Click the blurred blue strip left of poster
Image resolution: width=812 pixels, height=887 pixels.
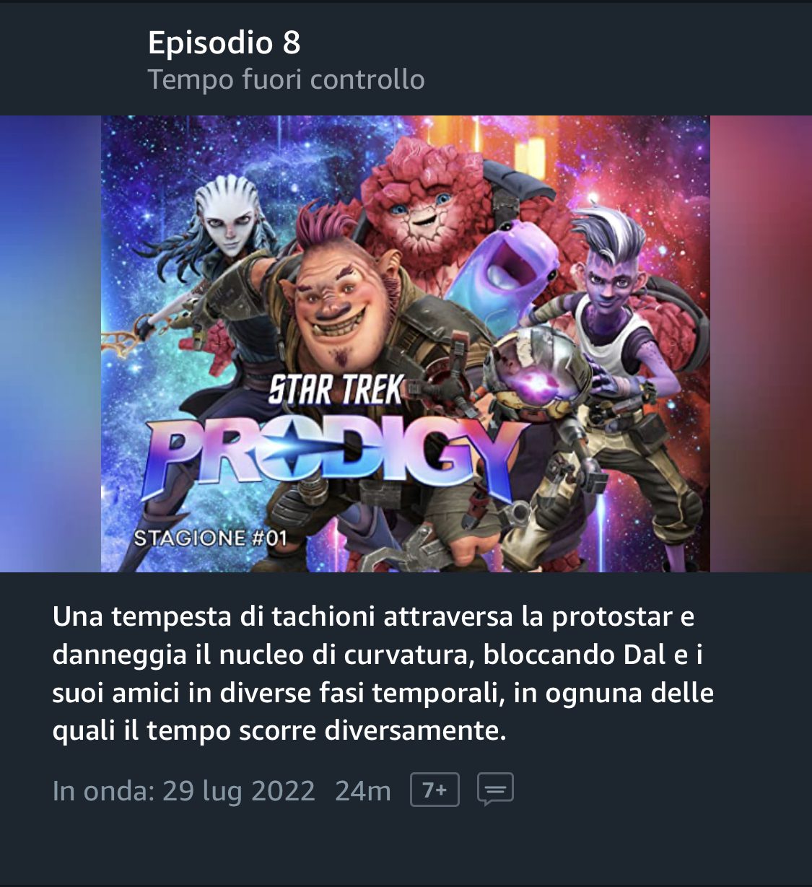click(51, 344)
